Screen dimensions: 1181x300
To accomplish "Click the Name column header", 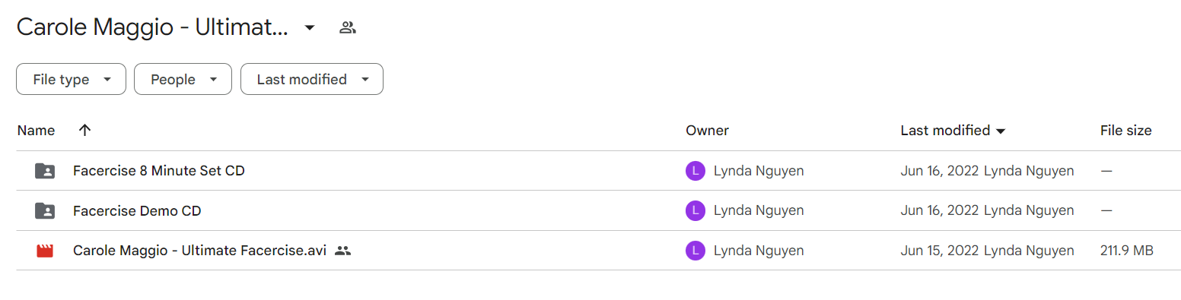I will click(36, 131).
